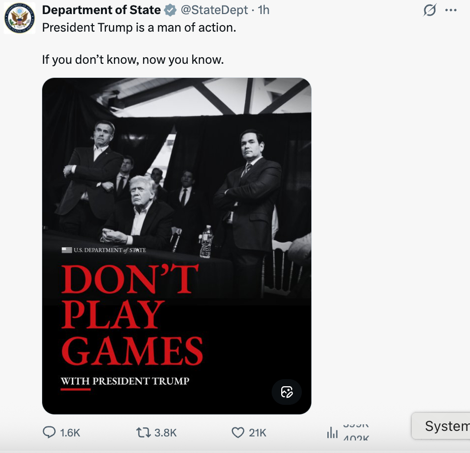Click the Department of State seal avatar
The width and height of the screenshot is (470, 453).
click(20, 19)
